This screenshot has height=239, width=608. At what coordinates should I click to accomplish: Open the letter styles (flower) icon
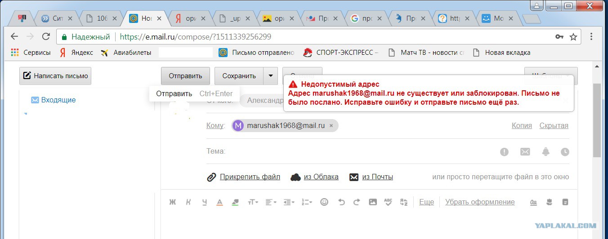(x=549, y=202)
